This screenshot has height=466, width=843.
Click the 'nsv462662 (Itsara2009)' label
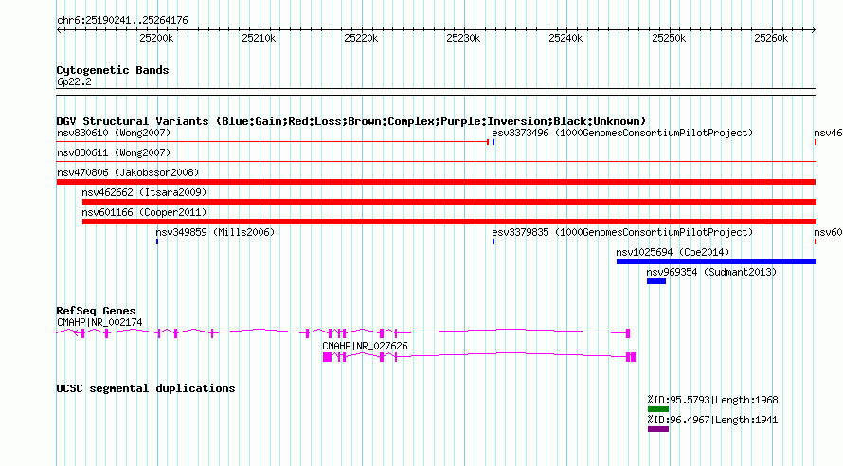[144, 193]
